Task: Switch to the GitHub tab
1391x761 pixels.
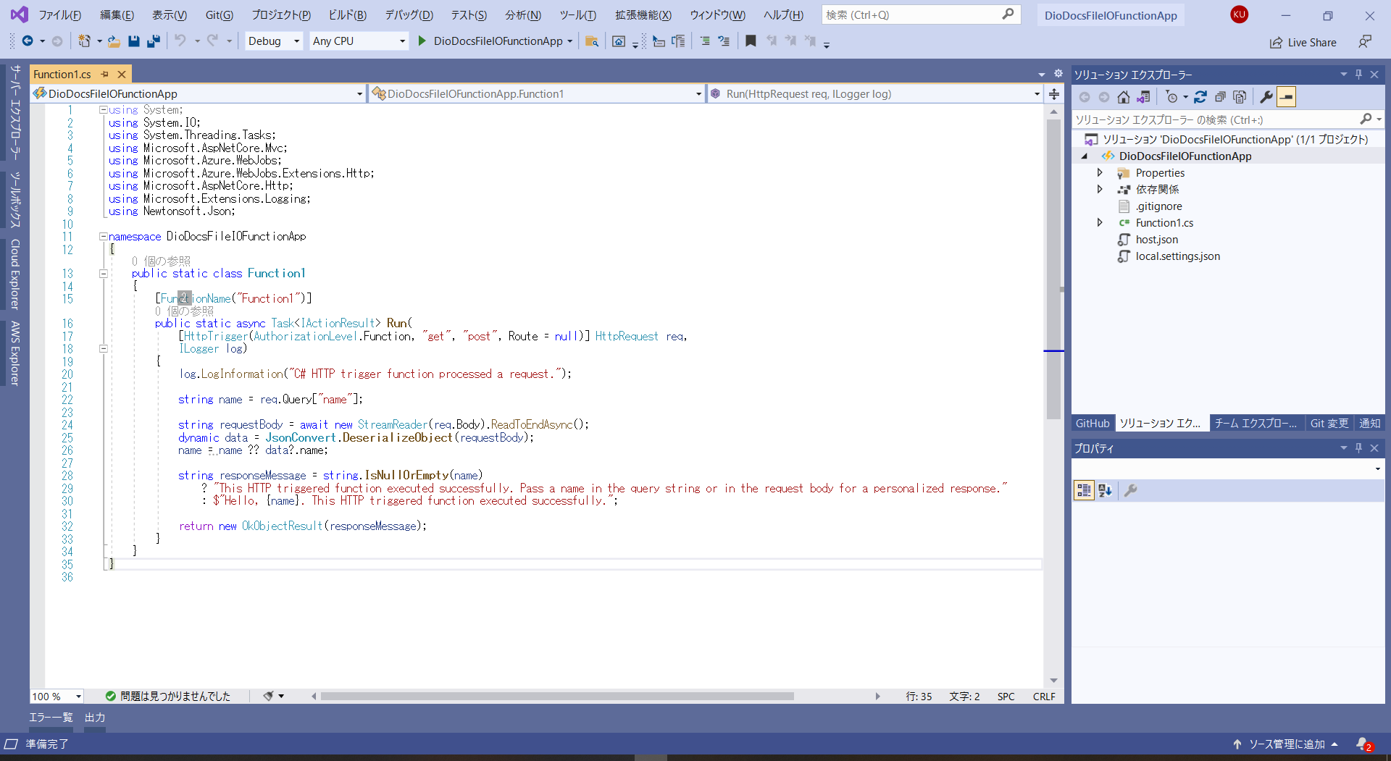Action: pos(1093,423)
